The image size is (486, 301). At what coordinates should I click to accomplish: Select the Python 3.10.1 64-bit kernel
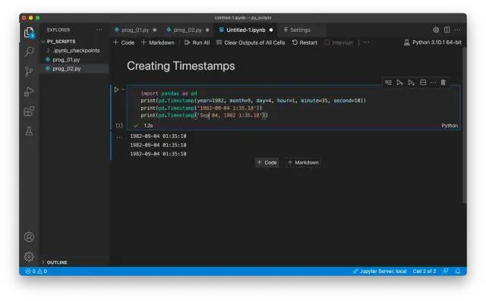432,42
